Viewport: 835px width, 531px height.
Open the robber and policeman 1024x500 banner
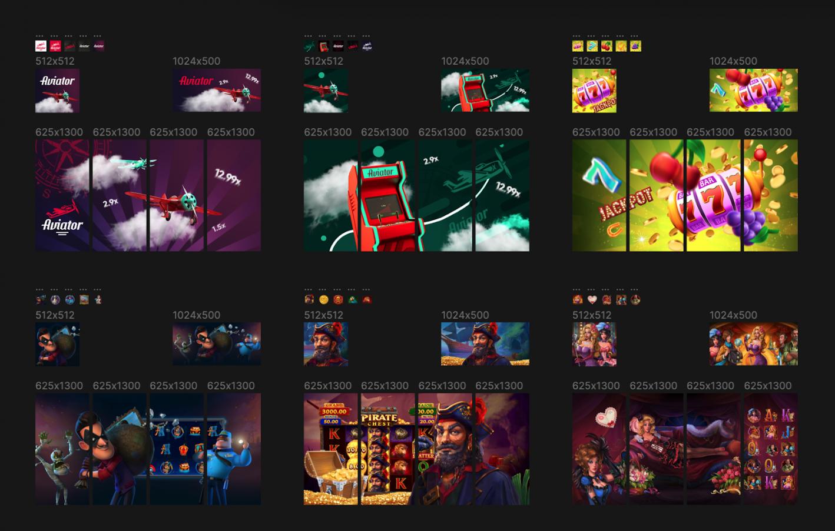tap(217, 344)
